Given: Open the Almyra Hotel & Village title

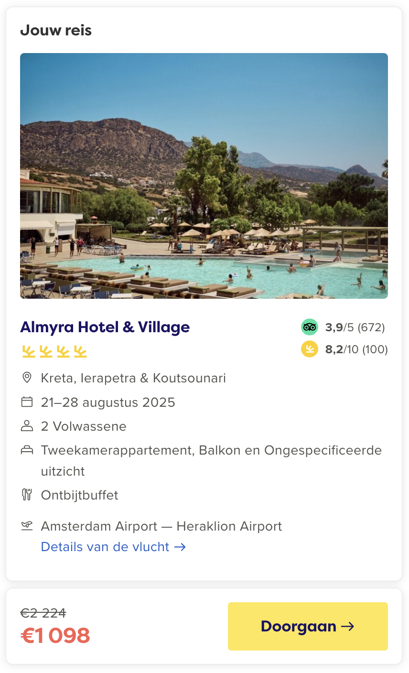Looking at the screenshot, I should tap(105, 327).
